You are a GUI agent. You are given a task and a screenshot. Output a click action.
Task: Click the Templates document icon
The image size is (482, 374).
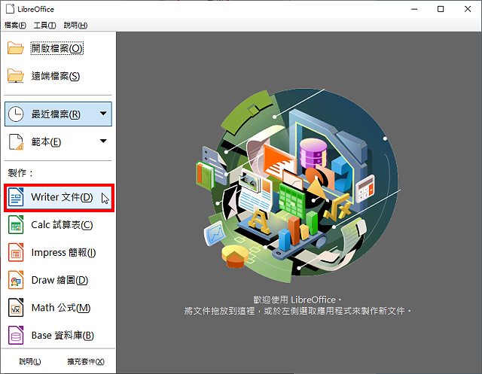point(16,142)
